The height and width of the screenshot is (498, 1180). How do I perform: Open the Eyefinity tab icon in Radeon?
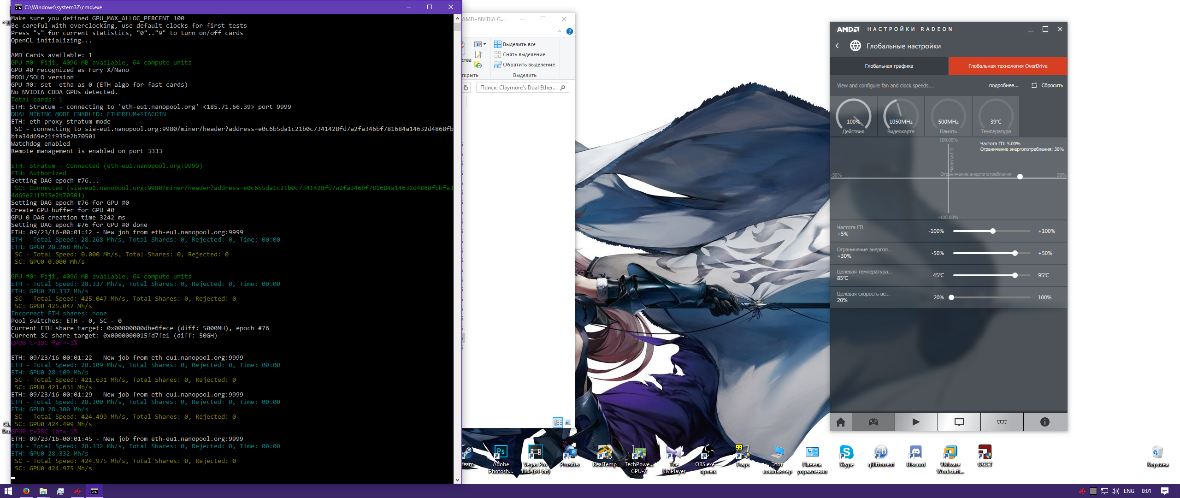1002,422
